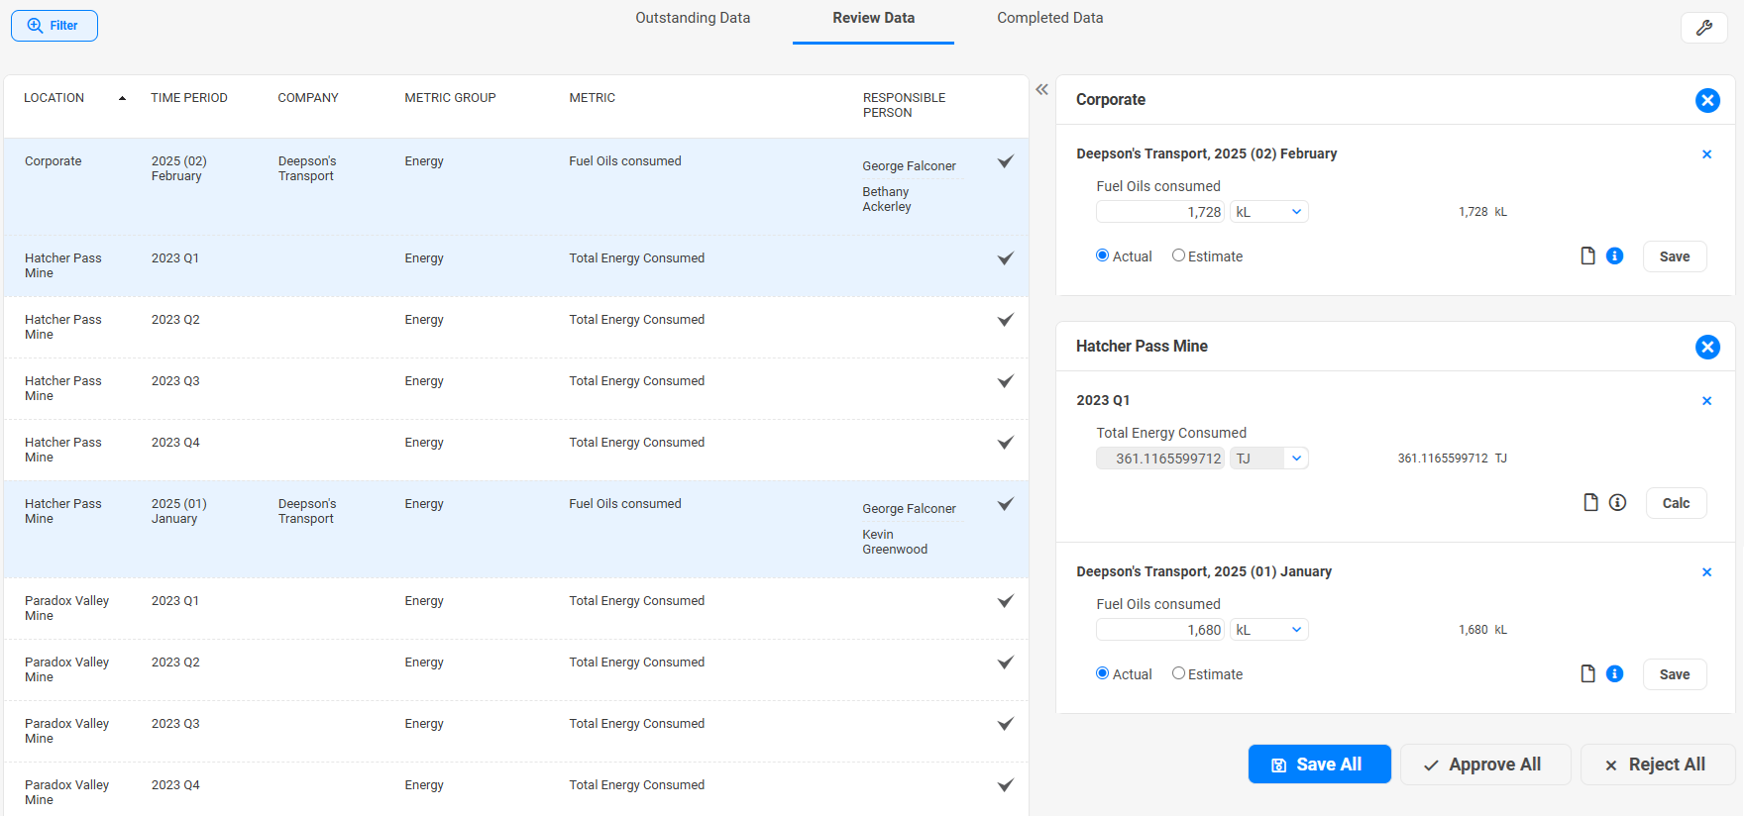
Task: Open the info icon for the Corporate February entry
Action: click(x=1614, y=256)
